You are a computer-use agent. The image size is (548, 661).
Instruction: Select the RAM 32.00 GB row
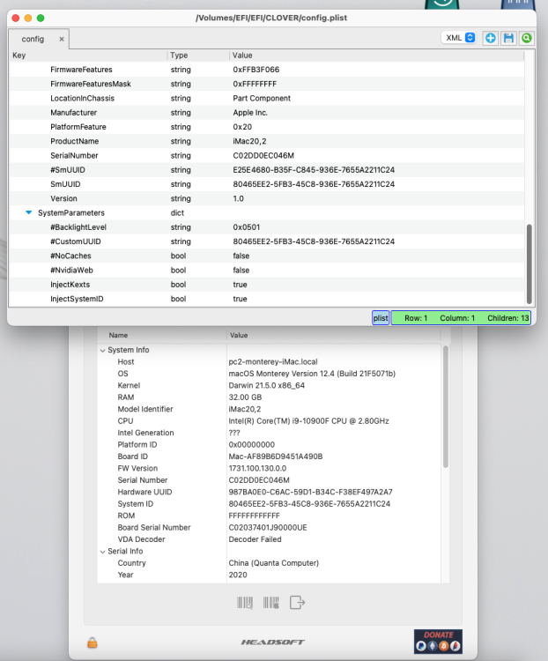pos(270,397)
